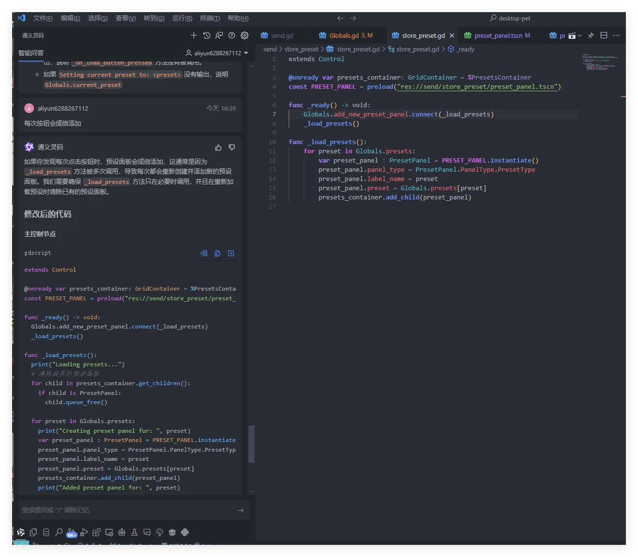Open Explorer files icon
The image size is (638, 557).
click(33, 532)
